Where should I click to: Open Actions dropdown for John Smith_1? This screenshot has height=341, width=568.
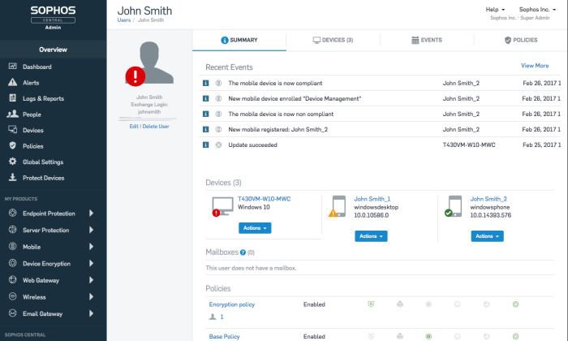pos(371,236)
